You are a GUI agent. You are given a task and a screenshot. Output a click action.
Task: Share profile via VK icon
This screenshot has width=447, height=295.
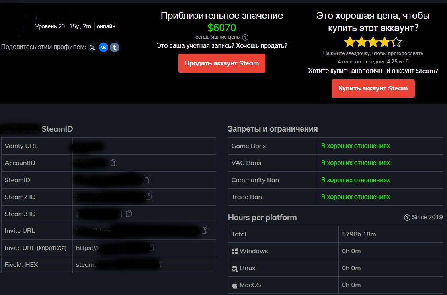103,47
